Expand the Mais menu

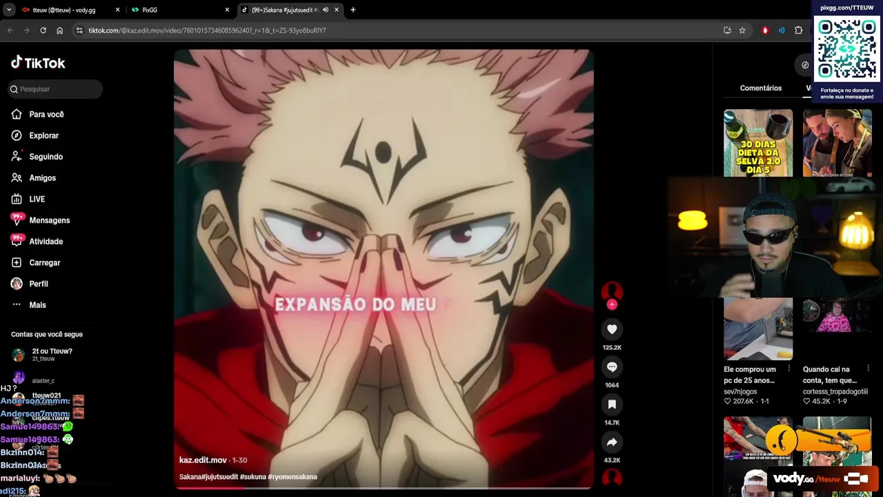click(x=37, y=305)
